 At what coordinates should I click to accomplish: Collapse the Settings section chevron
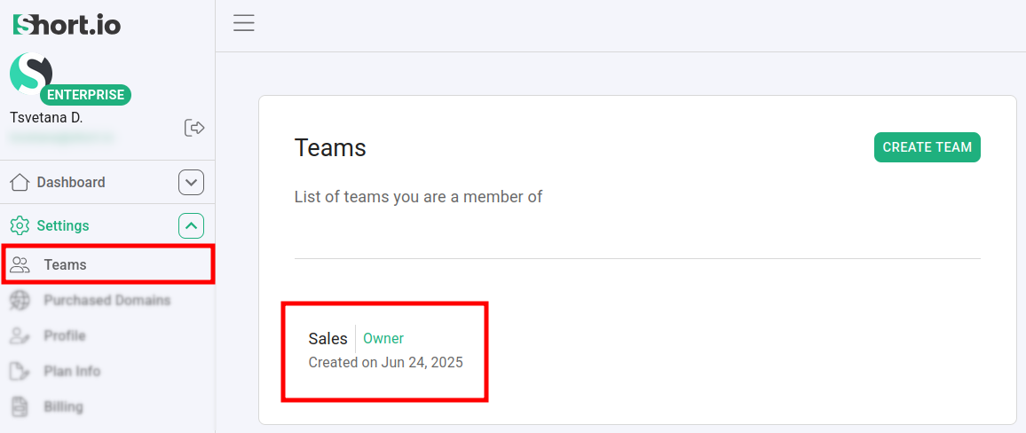coord(191,226)
